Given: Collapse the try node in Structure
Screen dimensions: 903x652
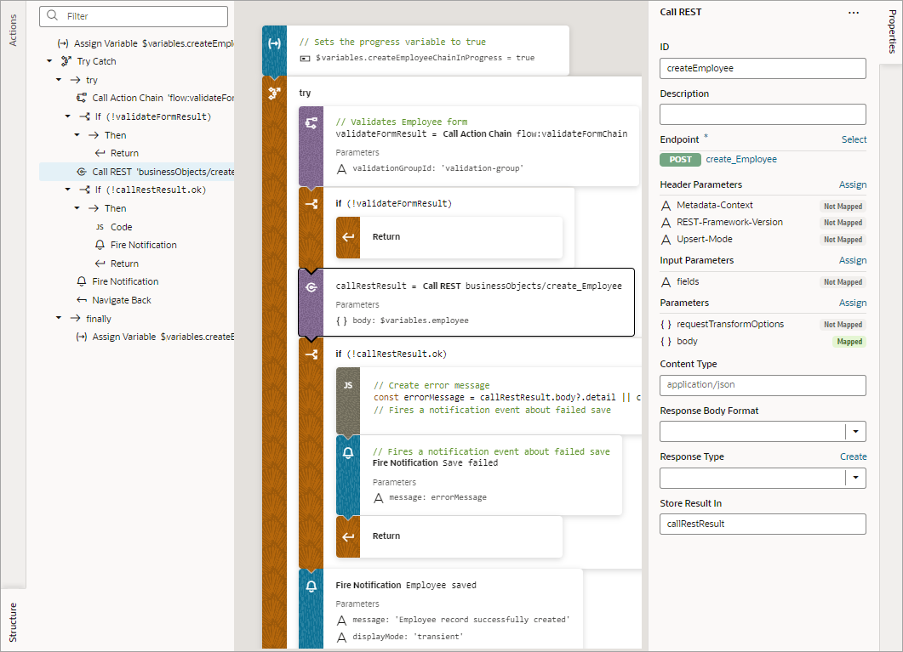Looking at the screenshot, I should [59, 79].
